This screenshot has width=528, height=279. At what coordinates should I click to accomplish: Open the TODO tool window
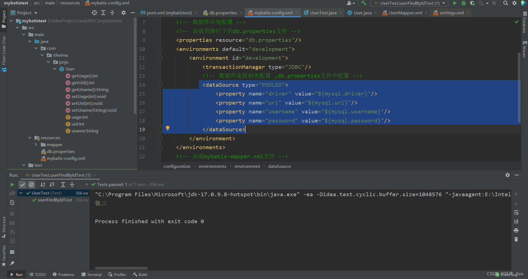click(x=37, y=275)
